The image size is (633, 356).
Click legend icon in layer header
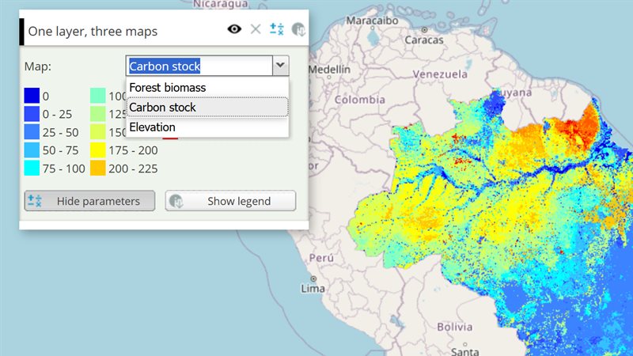(298, 29)
